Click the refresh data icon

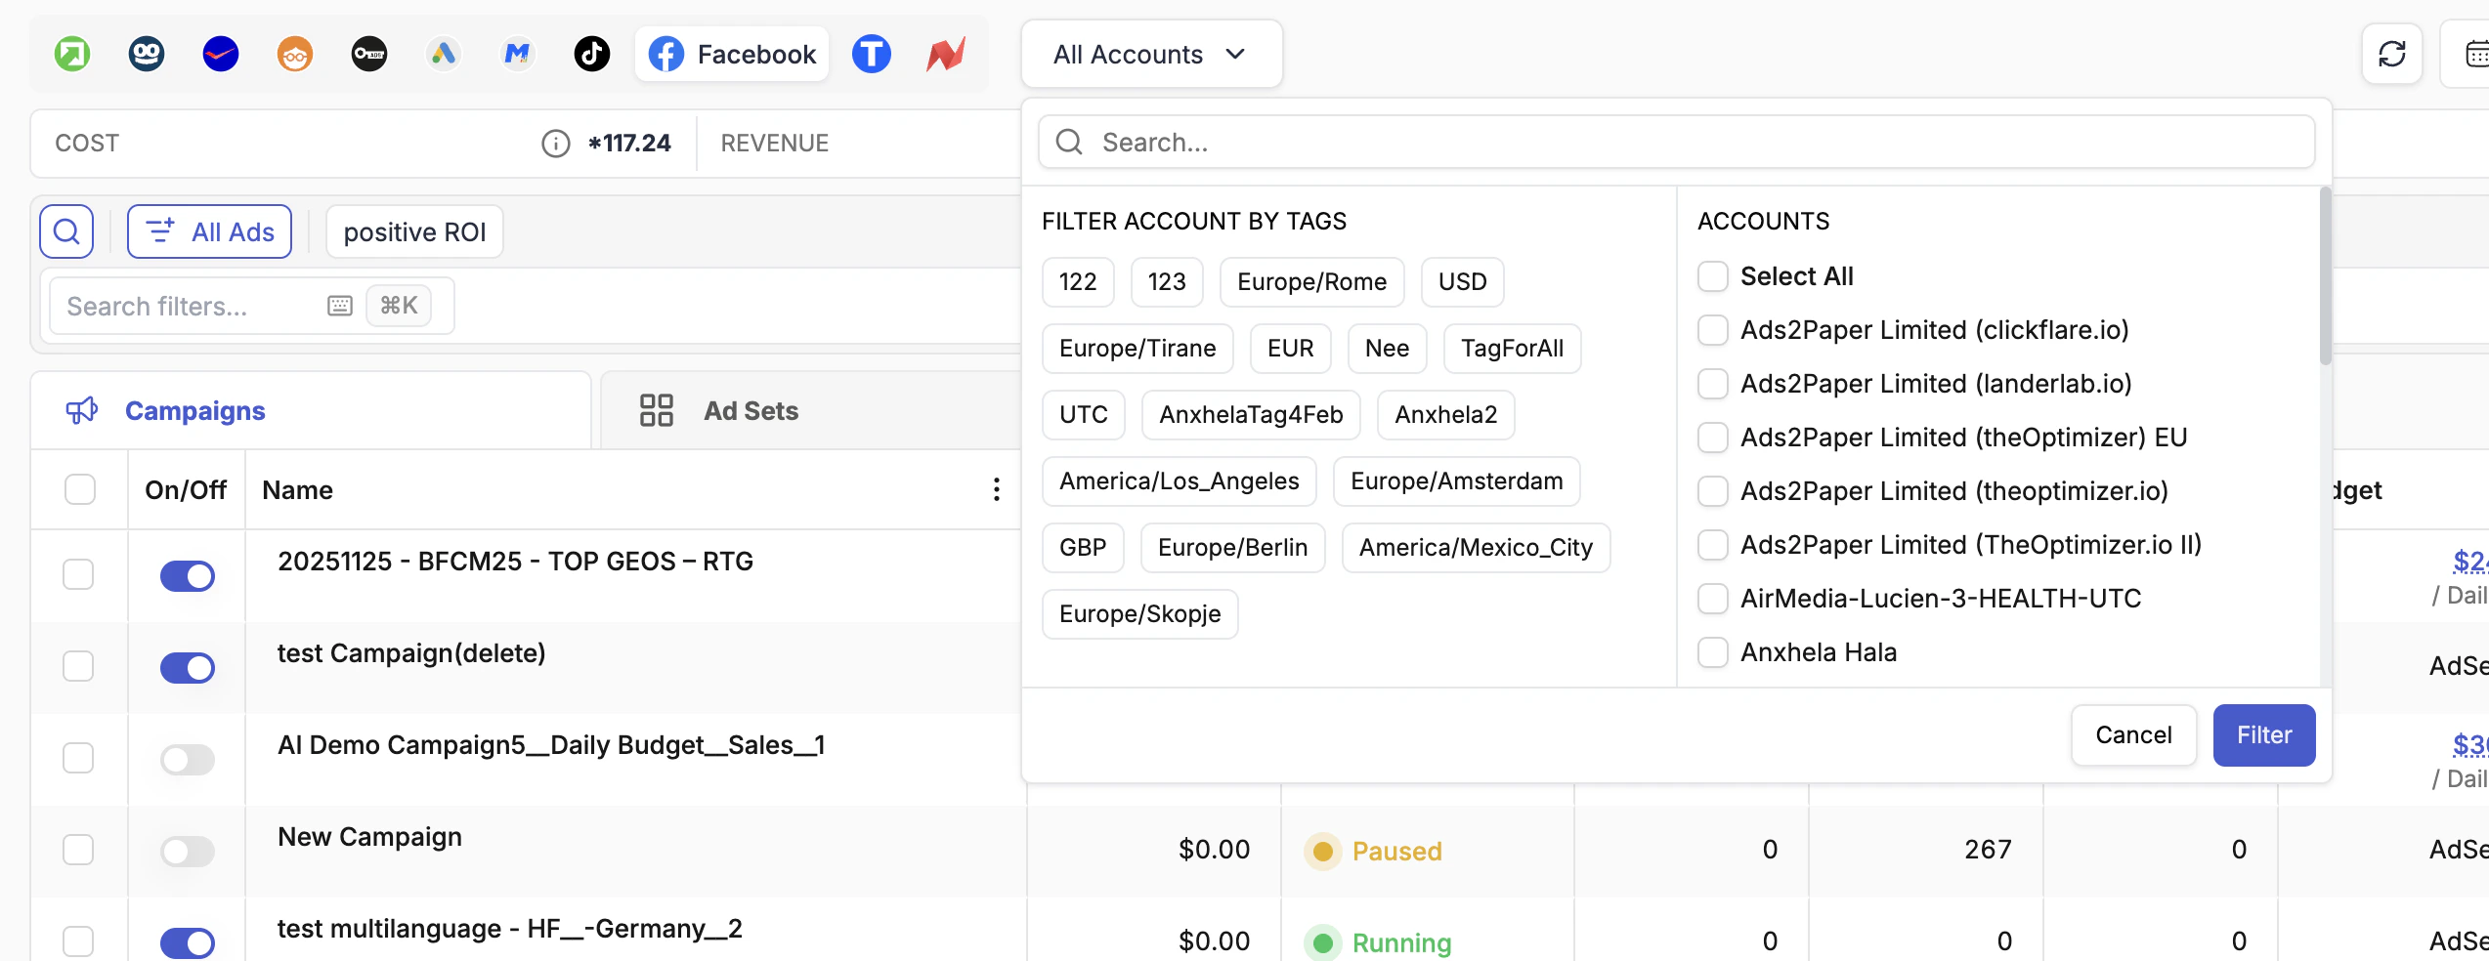tap(2391, 54)
